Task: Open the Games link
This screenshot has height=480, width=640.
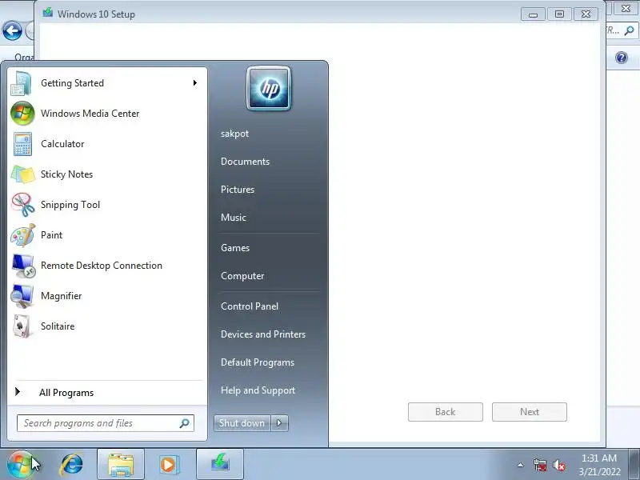Action: click(235, 248)
